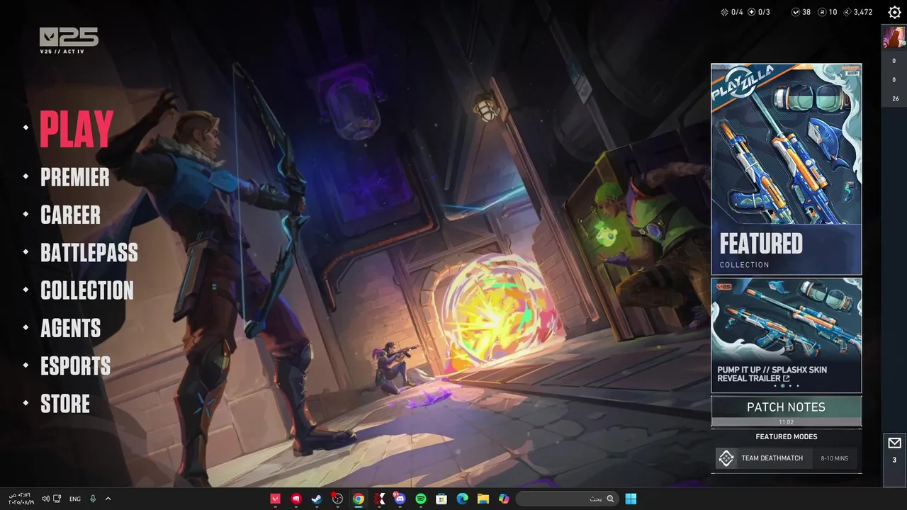Viewport: 907px width, 510px height.
Task: Open Riot Client red icon in taskbar
Action: pyautogui.click(x=296, y=499)
